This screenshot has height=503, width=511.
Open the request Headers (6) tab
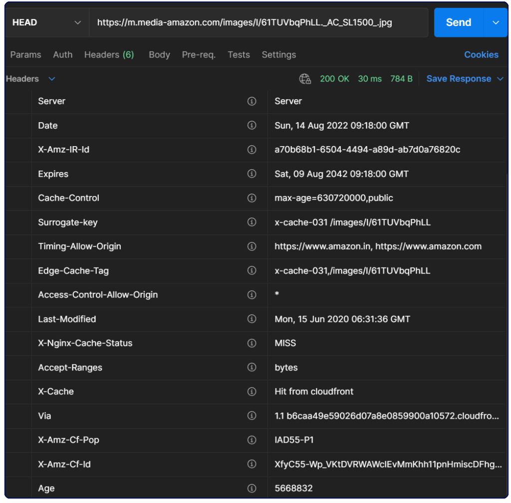(109, 55)
